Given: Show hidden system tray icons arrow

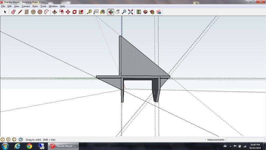Looking at the screenshot, I should 230,146.
